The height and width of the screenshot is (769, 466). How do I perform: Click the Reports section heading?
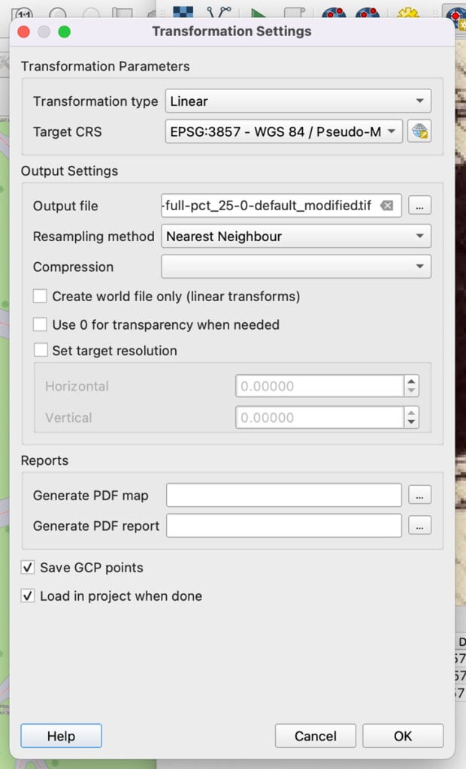[x=44, y=460]
